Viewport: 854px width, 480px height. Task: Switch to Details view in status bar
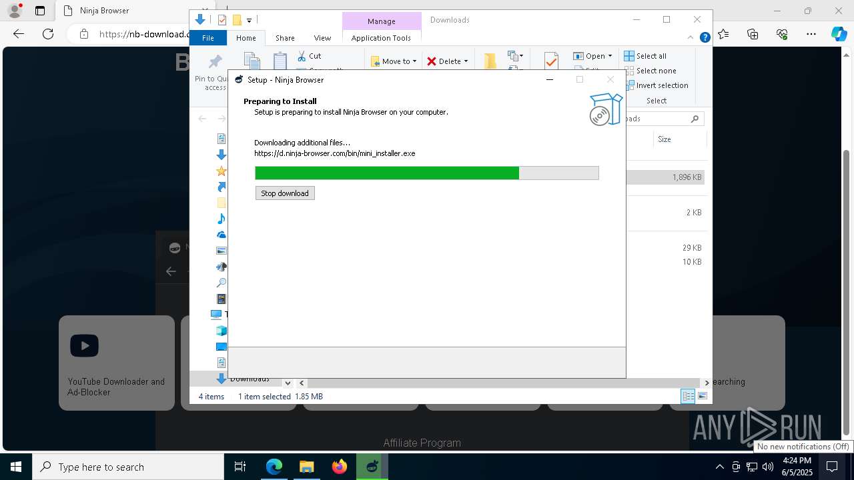[688, 396]
